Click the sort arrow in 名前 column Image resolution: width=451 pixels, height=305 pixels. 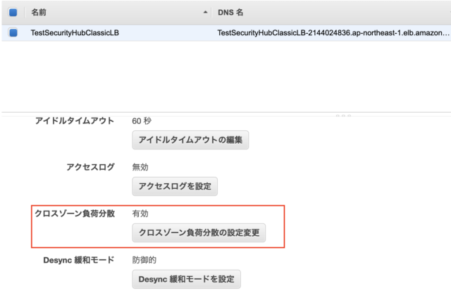205,13
